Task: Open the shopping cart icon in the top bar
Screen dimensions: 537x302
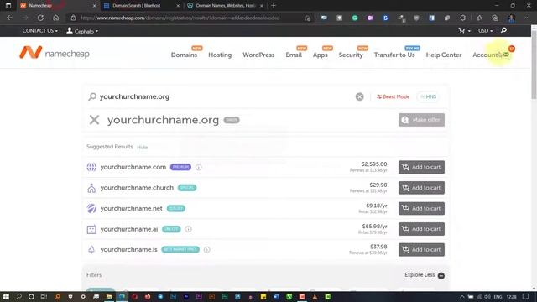Action: (x=461, y=30)
